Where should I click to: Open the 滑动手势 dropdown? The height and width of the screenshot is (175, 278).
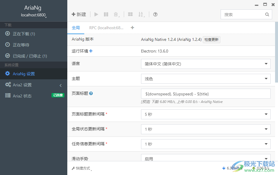(206, 158)
